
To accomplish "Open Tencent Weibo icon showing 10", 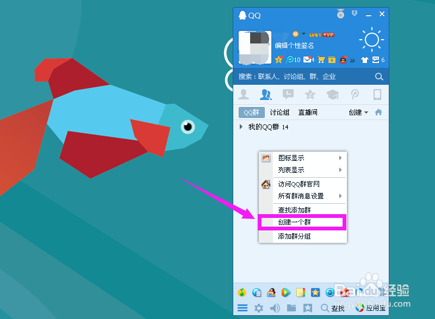I will click(x=293, y=60).
